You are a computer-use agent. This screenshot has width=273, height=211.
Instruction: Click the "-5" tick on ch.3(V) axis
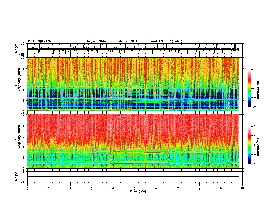click(23, 182)
